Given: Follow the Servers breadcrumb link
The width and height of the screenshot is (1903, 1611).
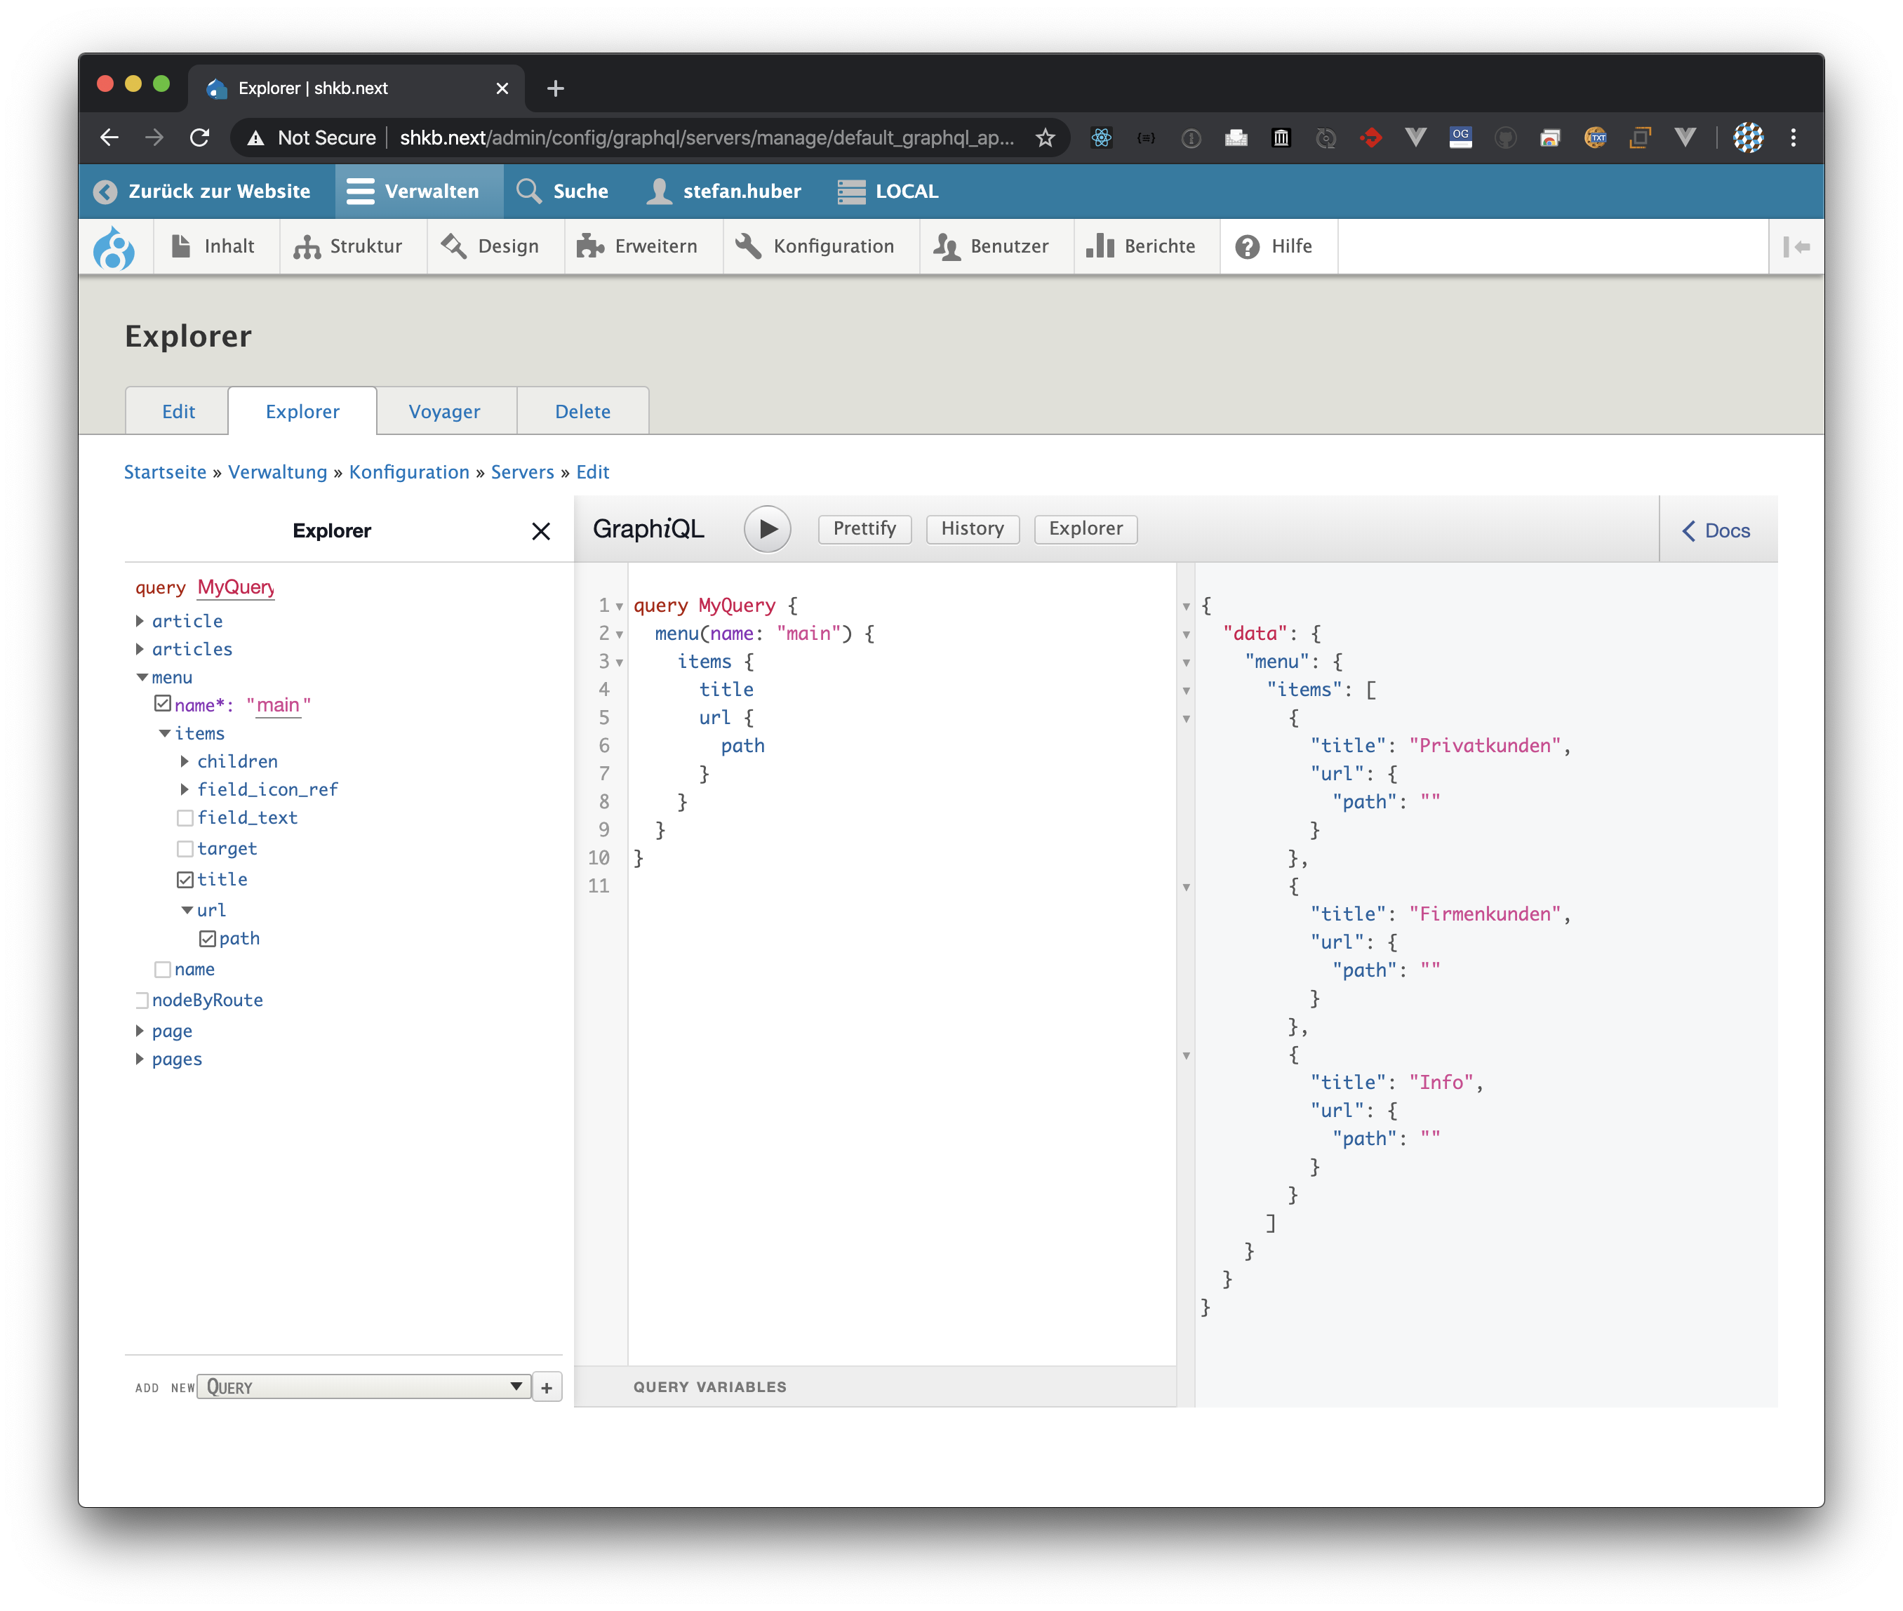Looking at the screenshot, I should (522, 472).
